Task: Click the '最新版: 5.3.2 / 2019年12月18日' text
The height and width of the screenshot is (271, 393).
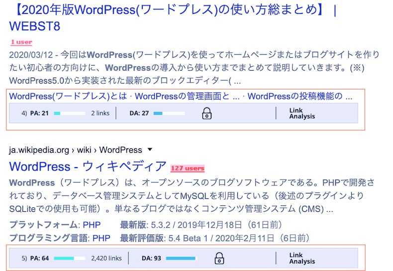Action: point(181,225)
